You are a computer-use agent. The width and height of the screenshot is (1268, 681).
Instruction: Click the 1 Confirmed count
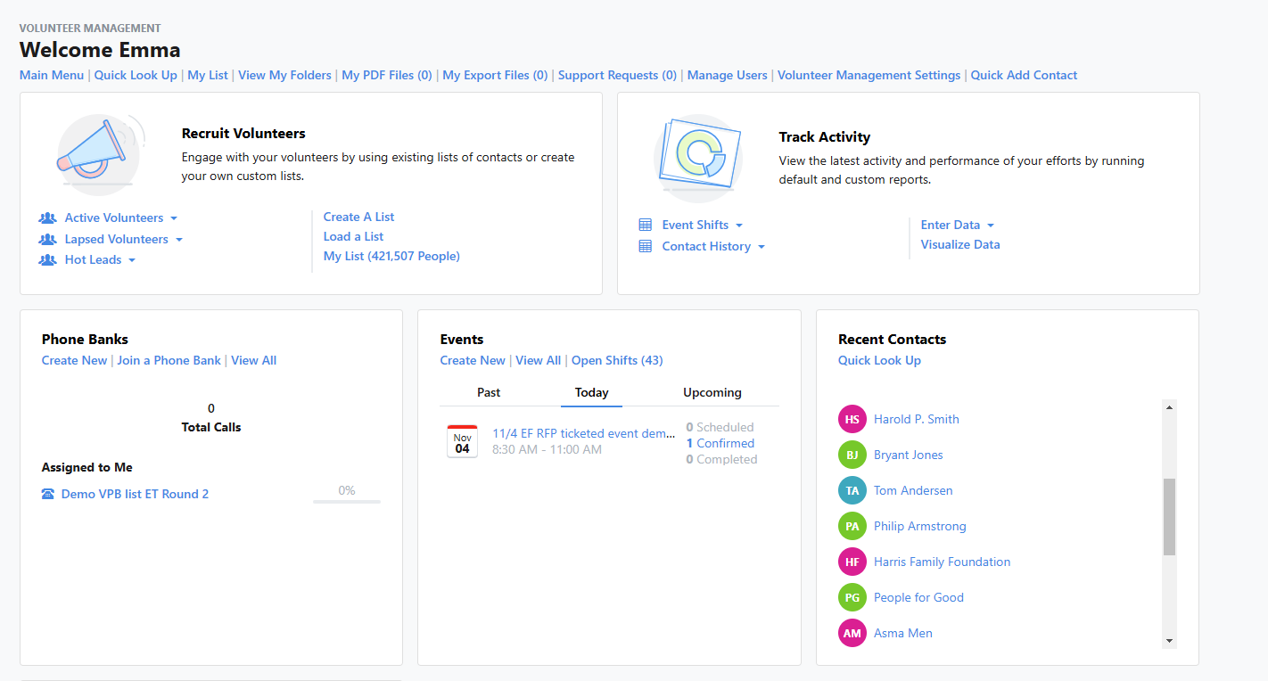(x=720, y=443)
